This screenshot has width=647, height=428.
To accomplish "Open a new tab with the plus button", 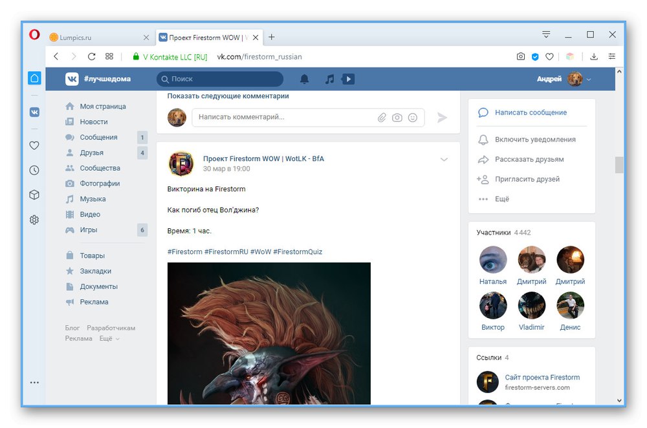I will (272, 37).
